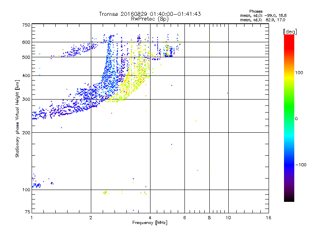Click the colorbar tick label '100'
The width and height of the screenshot is (316, 237).
299,73
